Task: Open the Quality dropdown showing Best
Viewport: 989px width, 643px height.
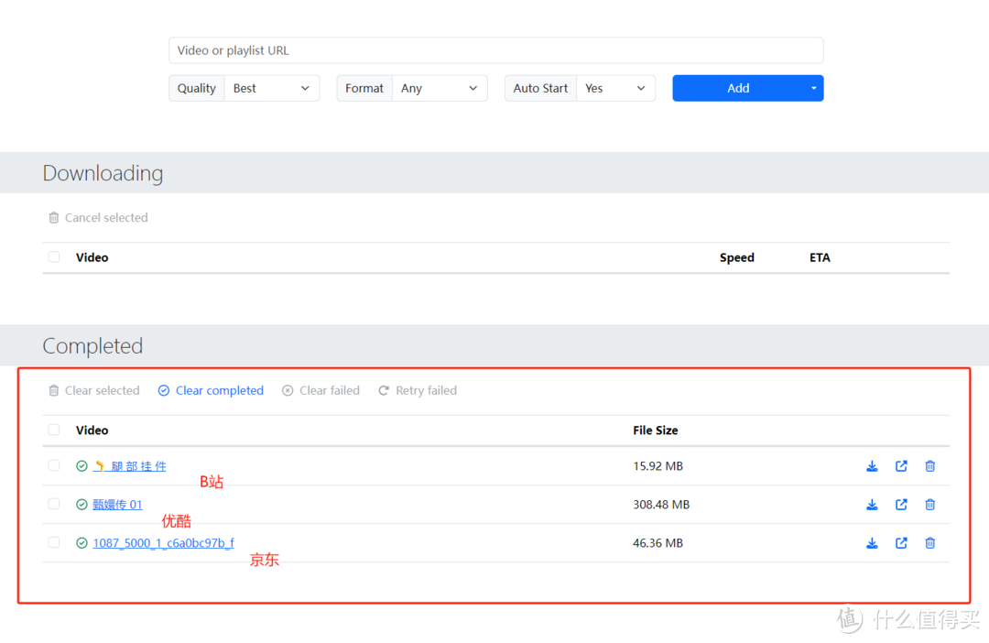Action: click(x=271, y=88)
